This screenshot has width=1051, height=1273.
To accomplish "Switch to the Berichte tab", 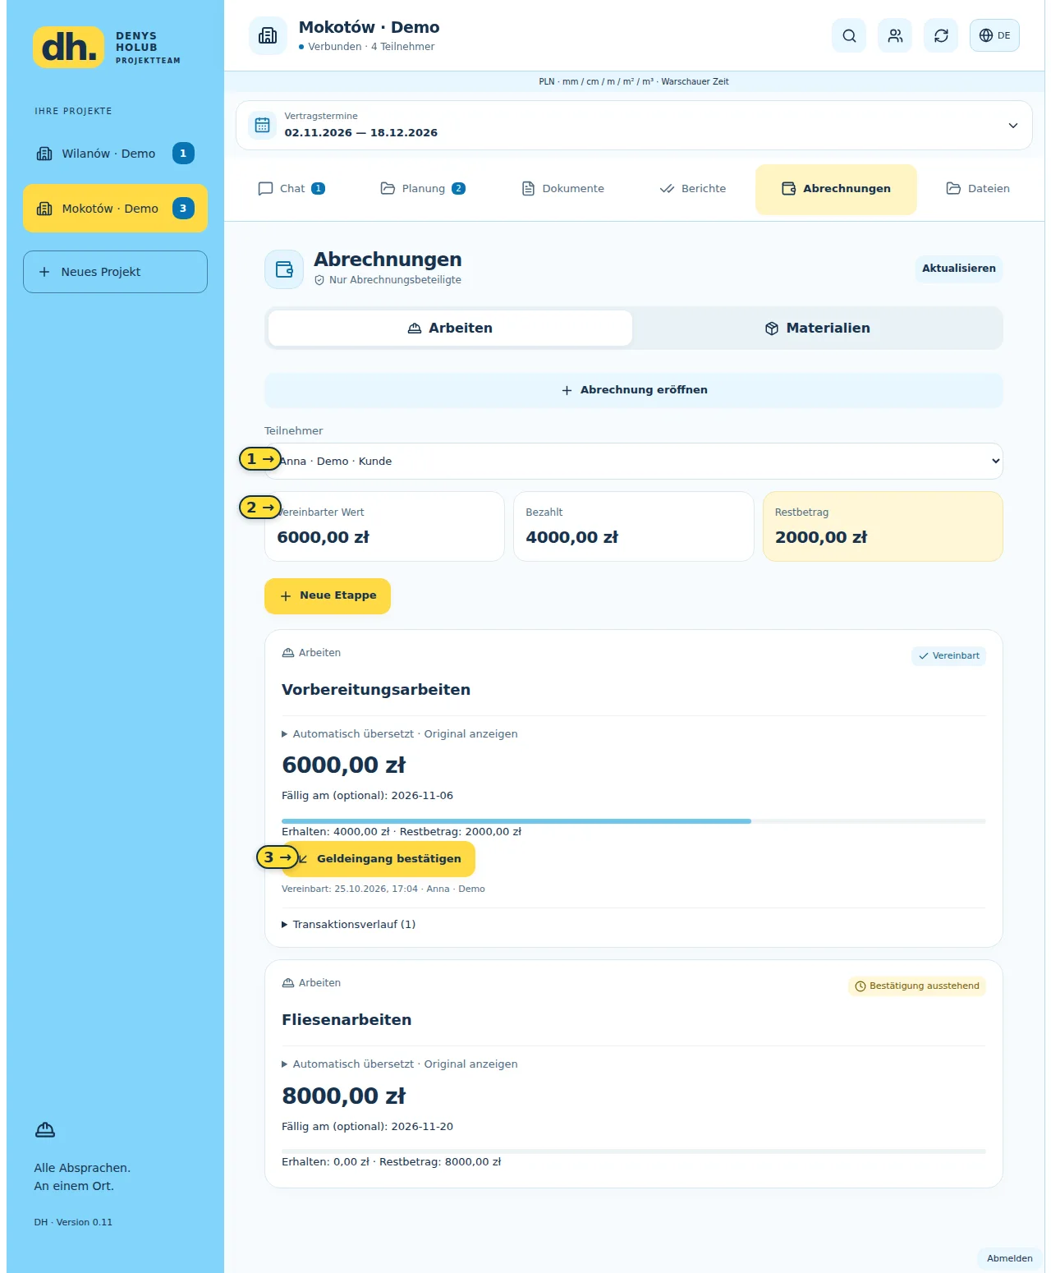I will coord(693,189).
